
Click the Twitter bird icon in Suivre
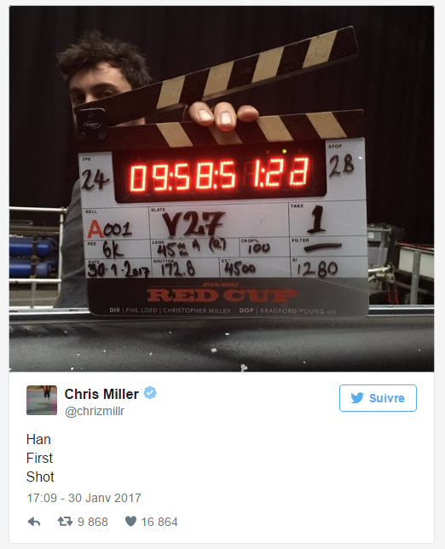point(357,398)
